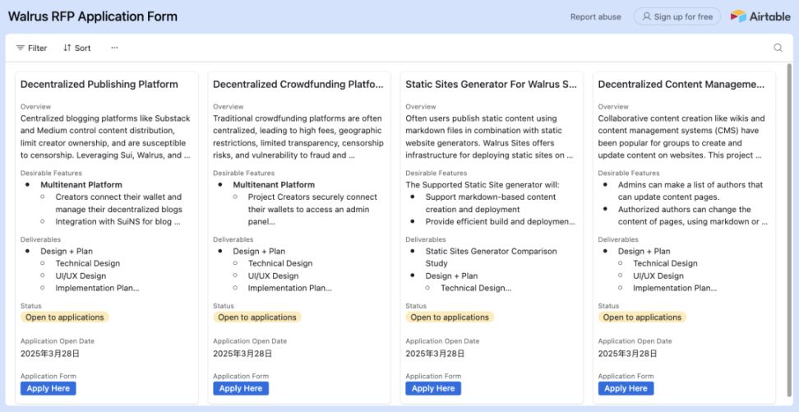This screenshot has height=412, width=799.
Task: Click Sign up for free button
Action: [677, 16]
